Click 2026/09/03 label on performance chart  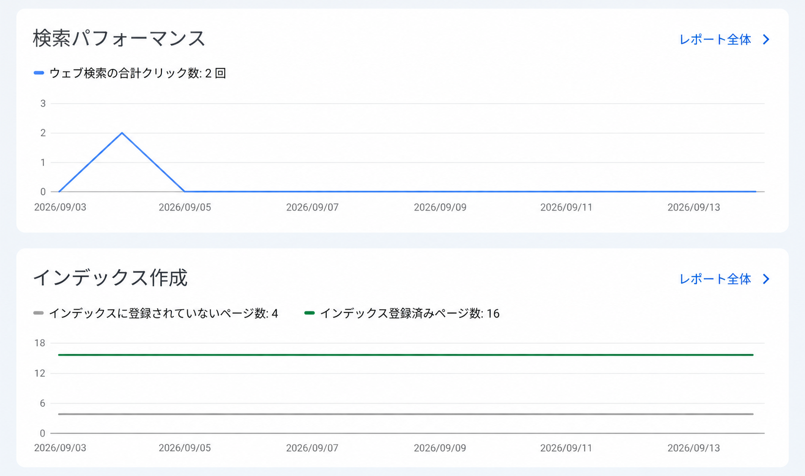(x=60, y=207)
